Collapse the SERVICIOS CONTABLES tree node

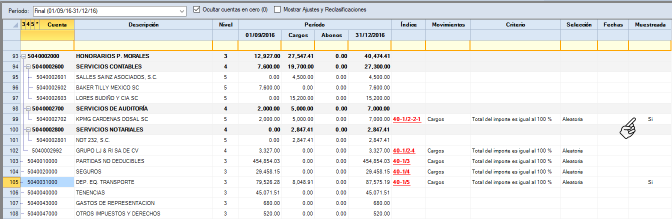28,66
